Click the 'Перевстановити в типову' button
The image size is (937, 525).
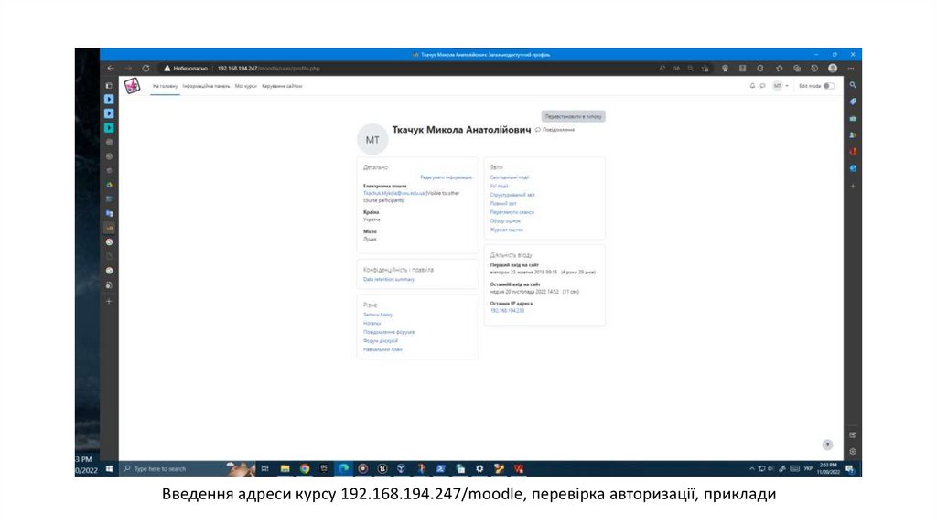(573, 116)
